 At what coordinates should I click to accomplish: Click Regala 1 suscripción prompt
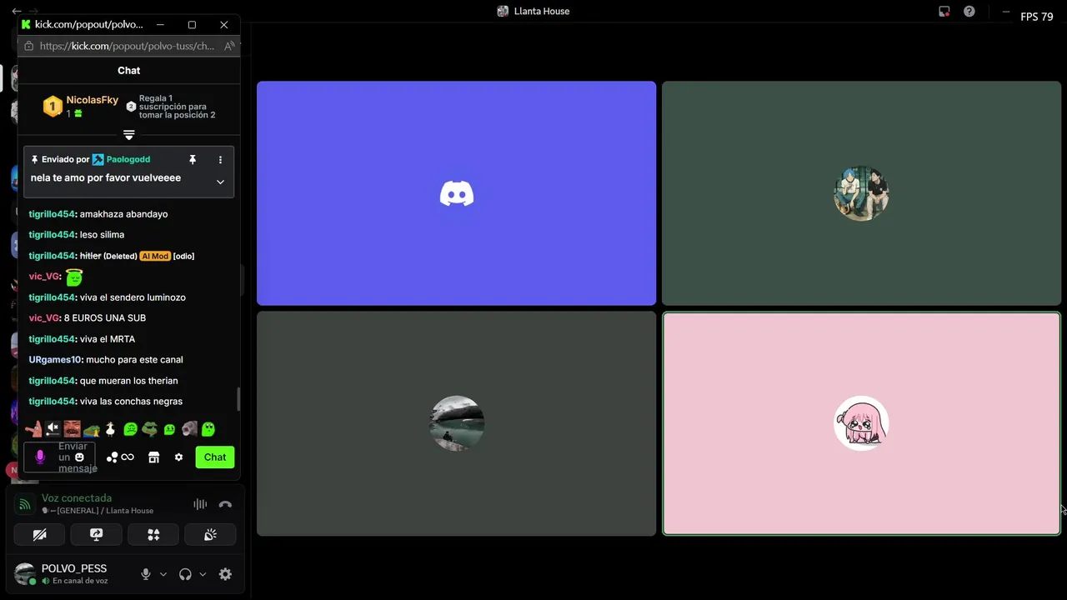177,107
